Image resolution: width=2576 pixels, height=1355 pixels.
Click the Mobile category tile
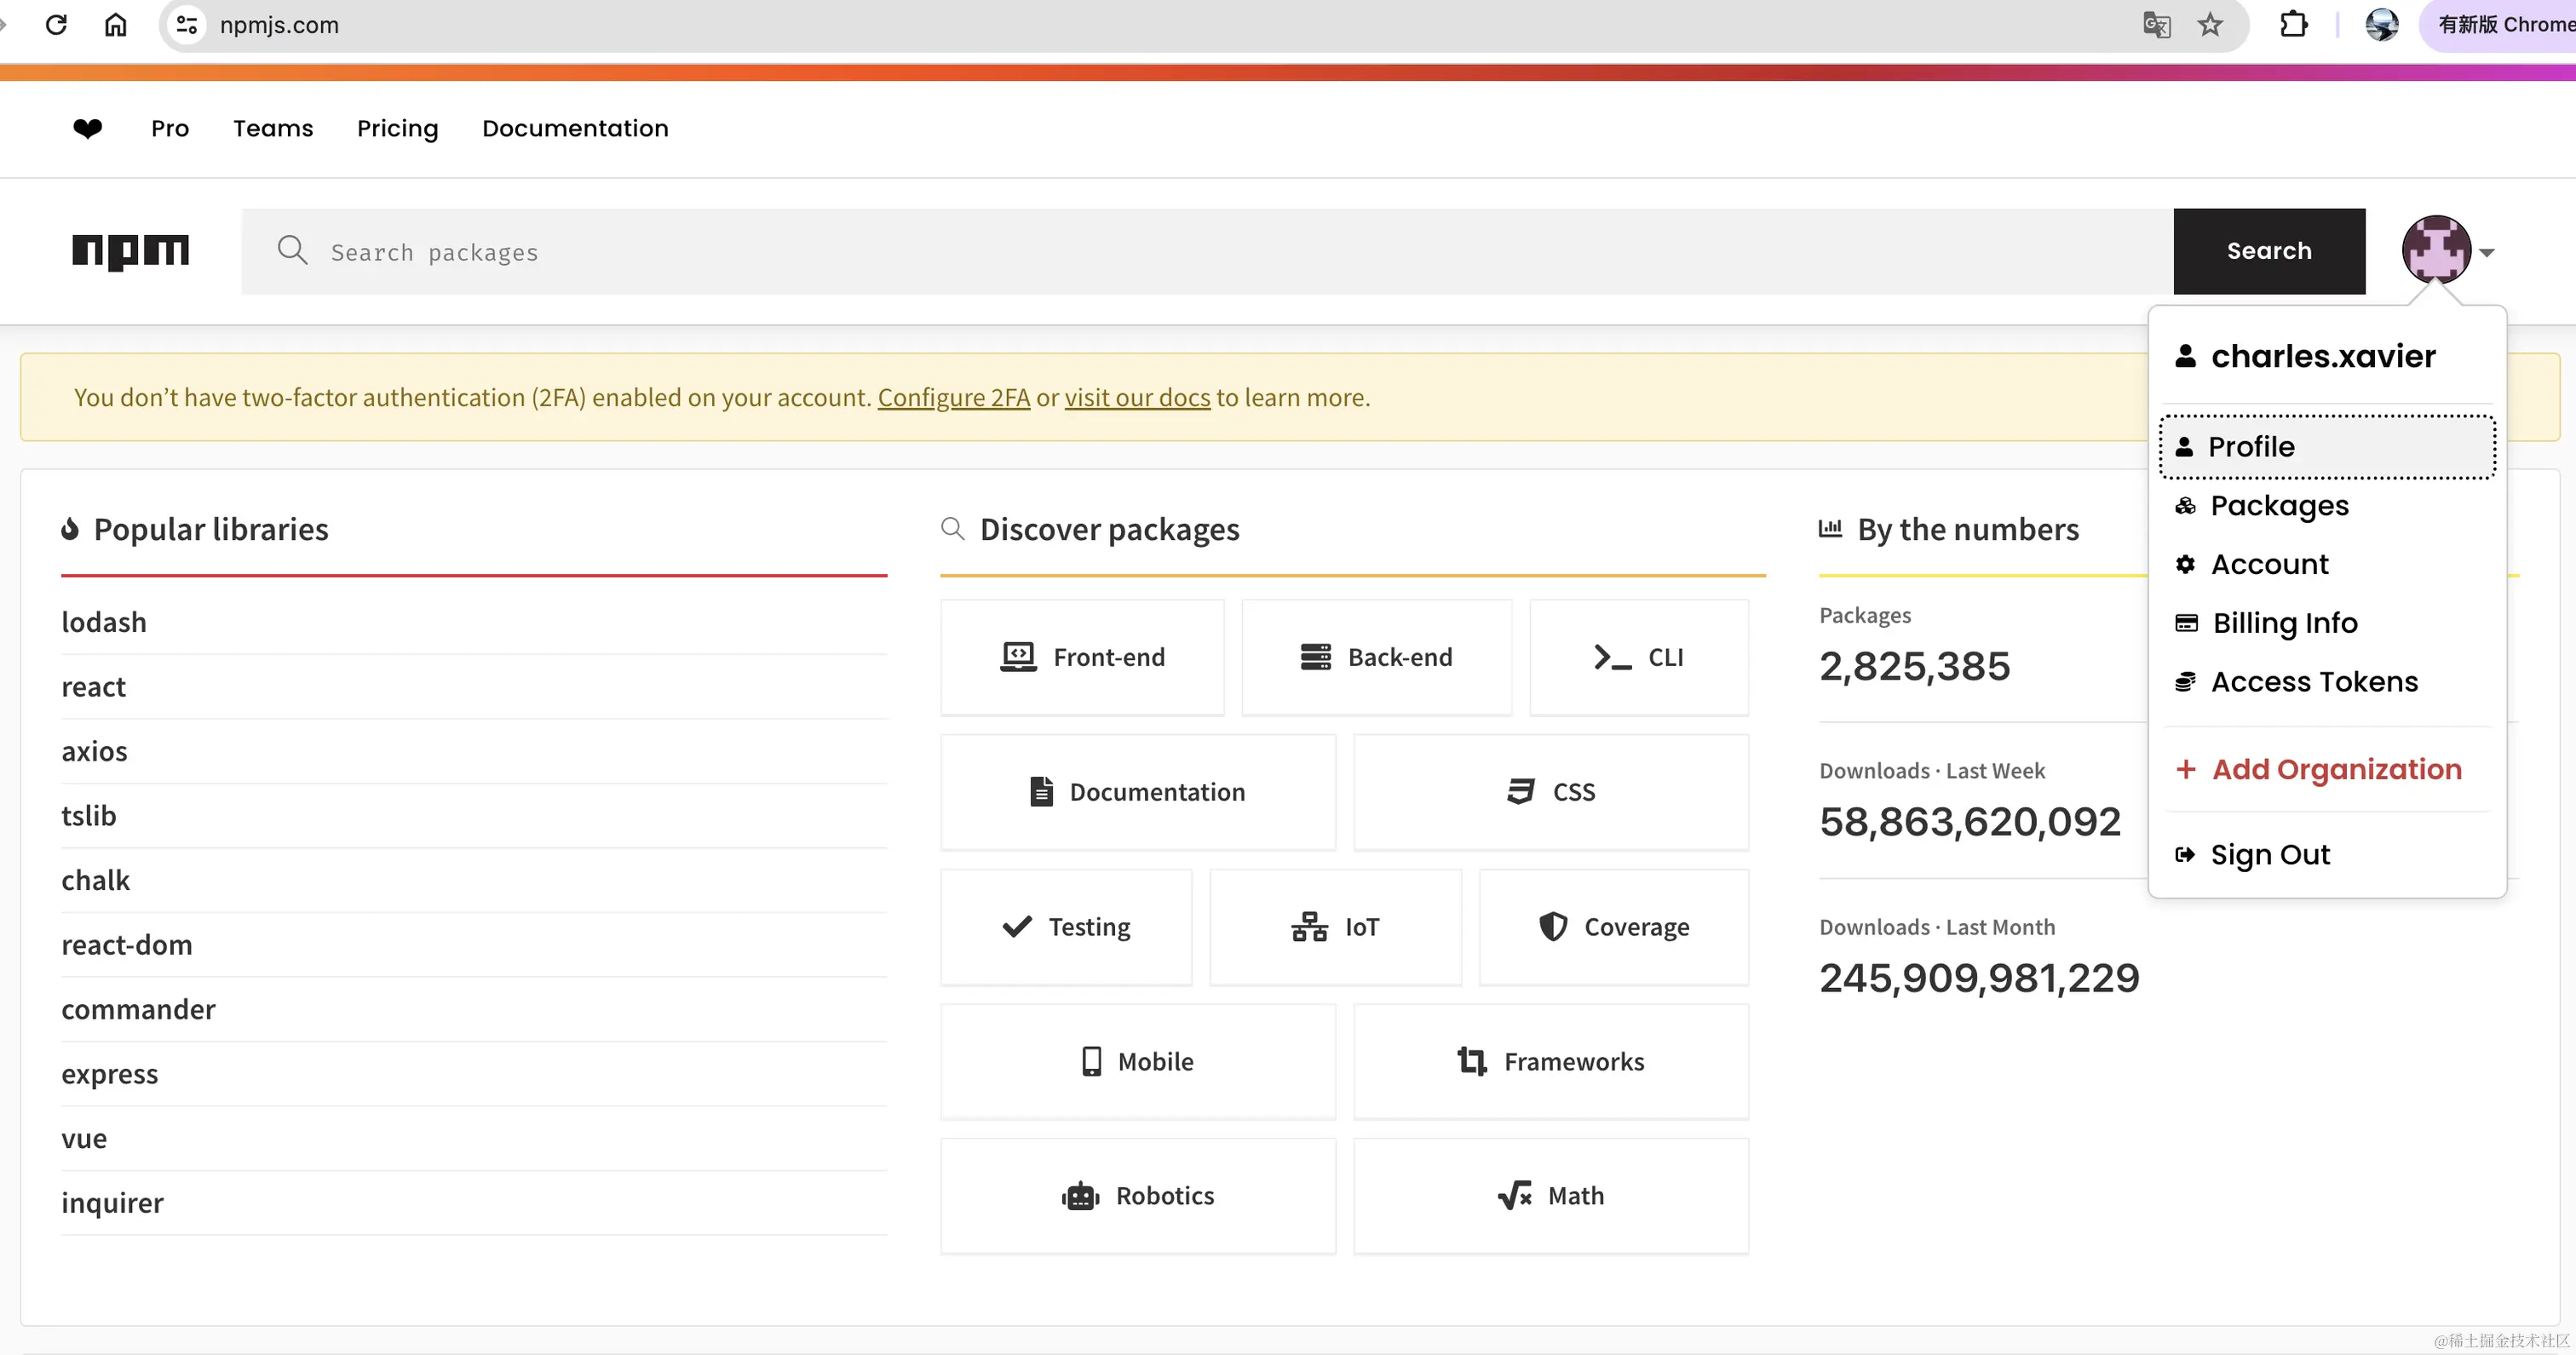click(x=1138, y=1062)
